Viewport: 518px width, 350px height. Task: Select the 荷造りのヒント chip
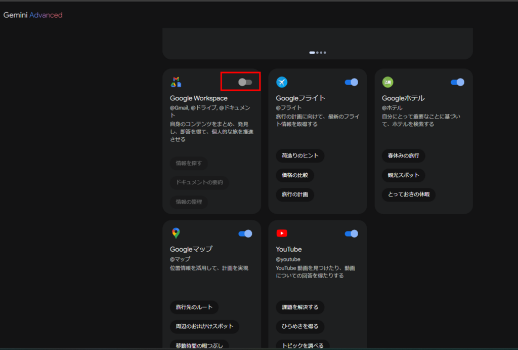tap(300, 156)
